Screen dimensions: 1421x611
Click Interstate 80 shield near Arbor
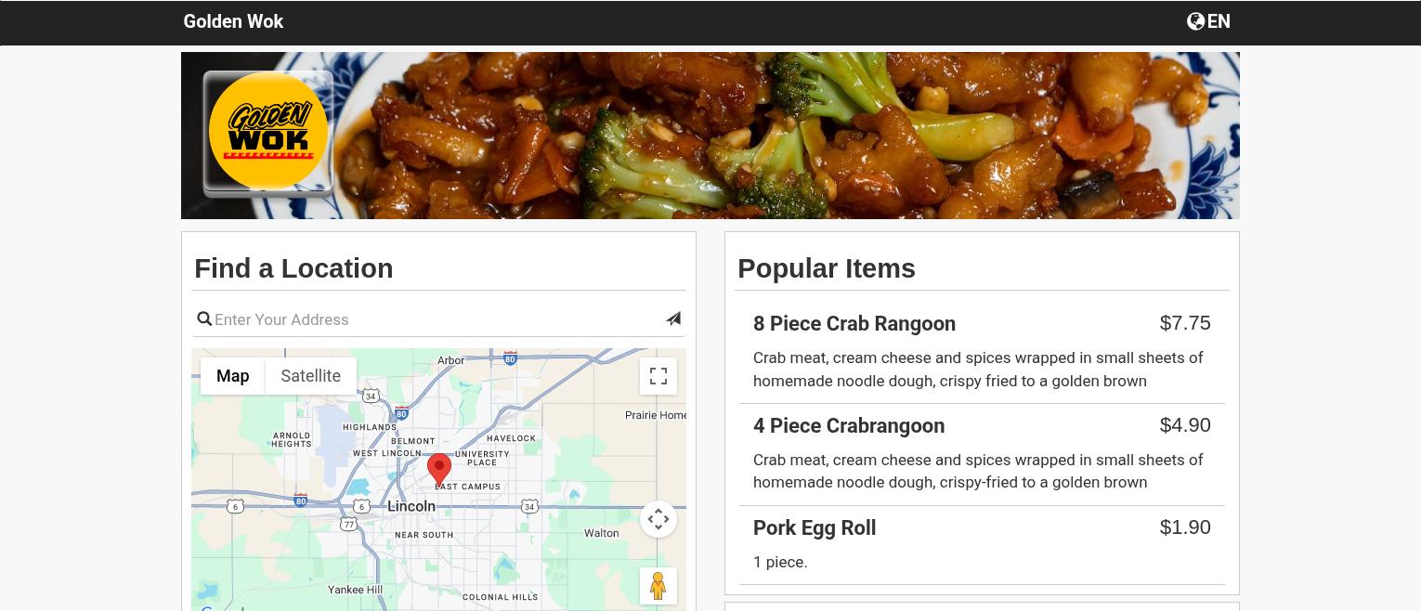(x=510, y=357)
